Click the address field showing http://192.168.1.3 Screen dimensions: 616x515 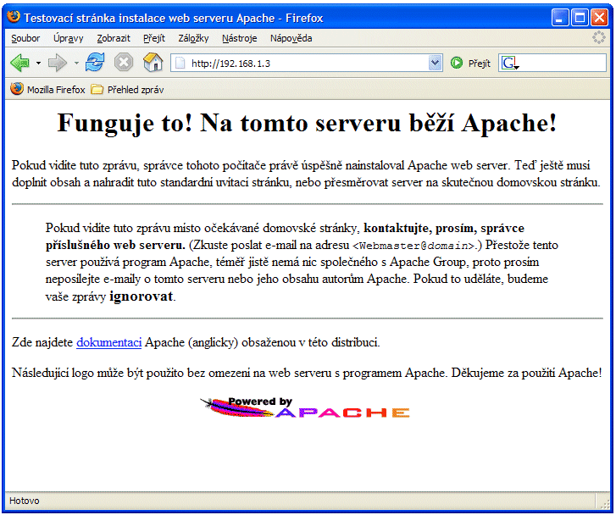click(308, 64)
